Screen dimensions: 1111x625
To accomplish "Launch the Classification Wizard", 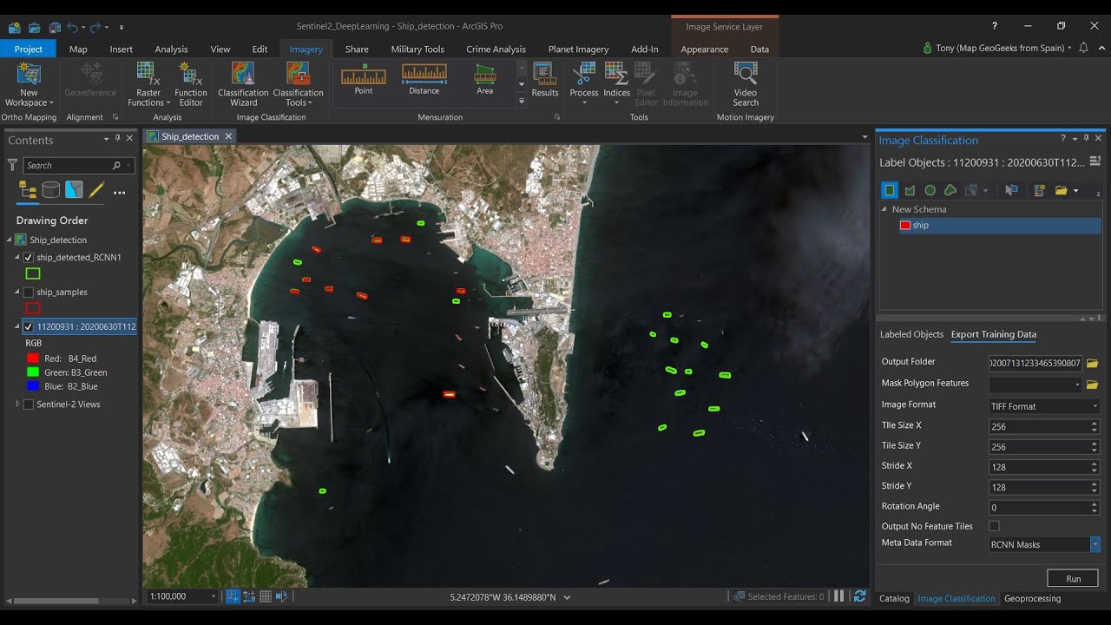I will tap(243, 84).
